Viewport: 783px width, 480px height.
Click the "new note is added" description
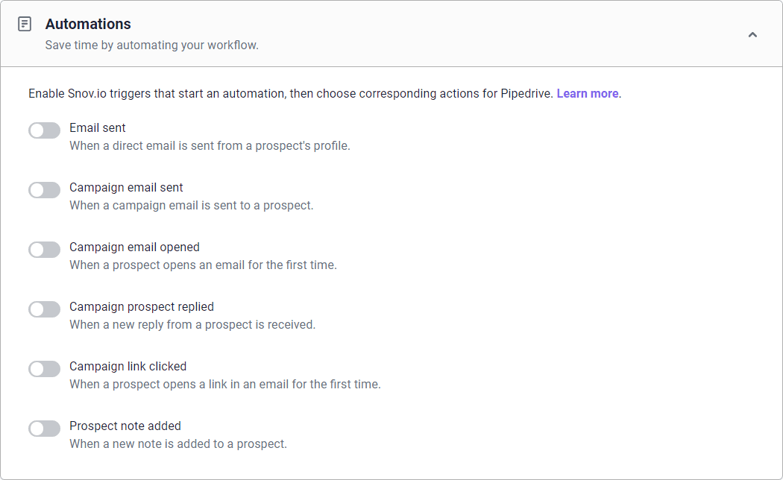(178, 444)
